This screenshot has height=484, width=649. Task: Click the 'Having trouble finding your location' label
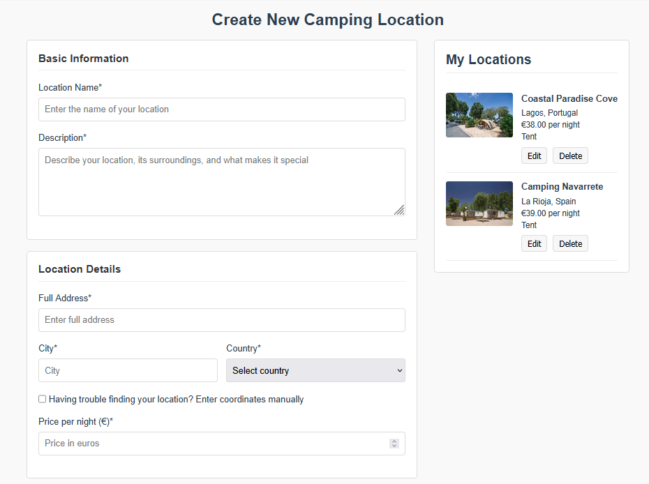tap(177, 399)
